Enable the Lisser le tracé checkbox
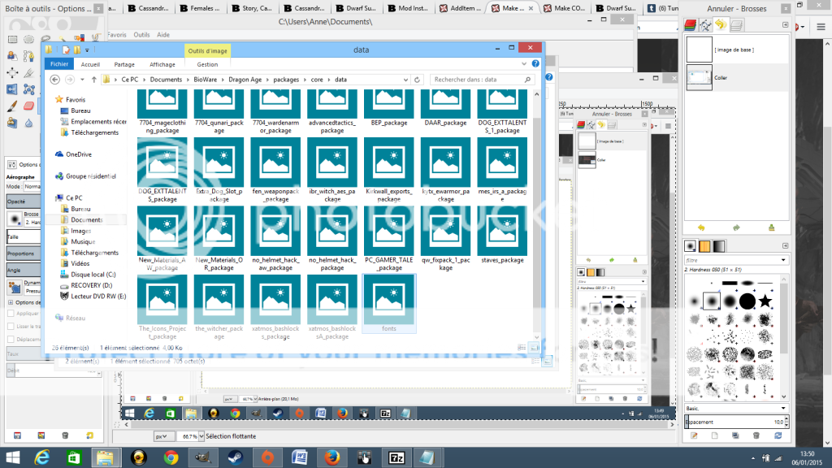Image resolution: width=832 pixels, height=468 pixels. click(x=11, y=326)
